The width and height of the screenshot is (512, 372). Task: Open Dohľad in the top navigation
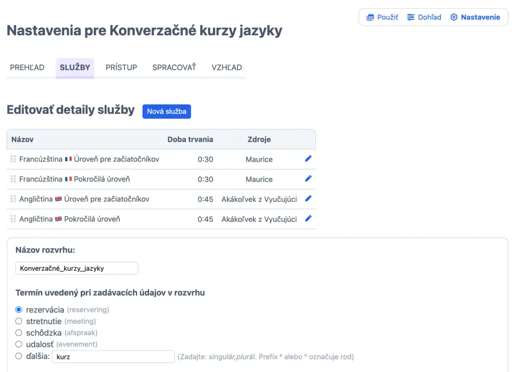point(424,17)
